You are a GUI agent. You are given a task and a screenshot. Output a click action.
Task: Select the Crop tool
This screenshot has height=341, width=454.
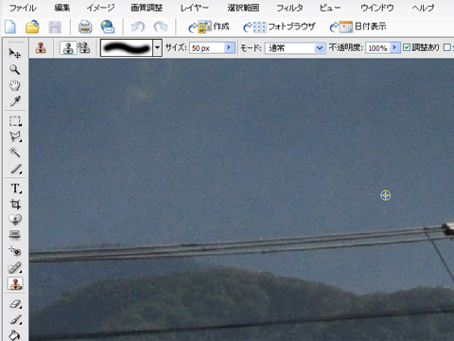(15, 204)
